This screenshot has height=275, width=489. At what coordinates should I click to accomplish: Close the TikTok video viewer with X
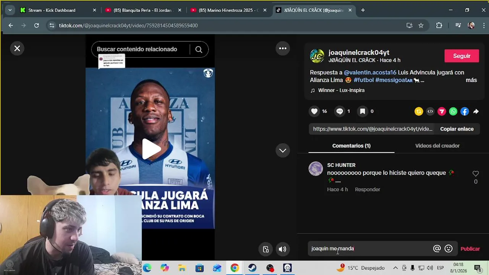point(17,49)
